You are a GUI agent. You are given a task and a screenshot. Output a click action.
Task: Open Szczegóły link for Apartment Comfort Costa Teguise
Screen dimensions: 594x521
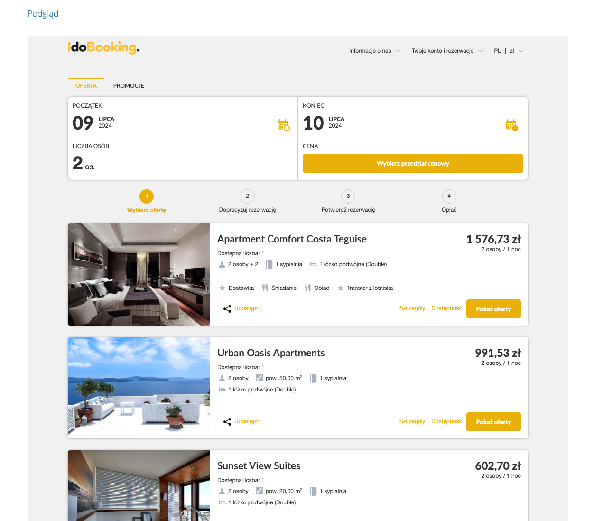coord(412,308)
